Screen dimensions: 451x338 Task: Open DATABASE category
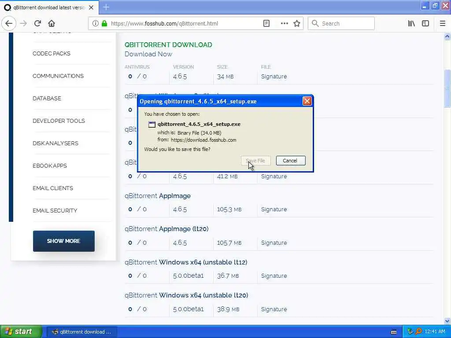47,98
